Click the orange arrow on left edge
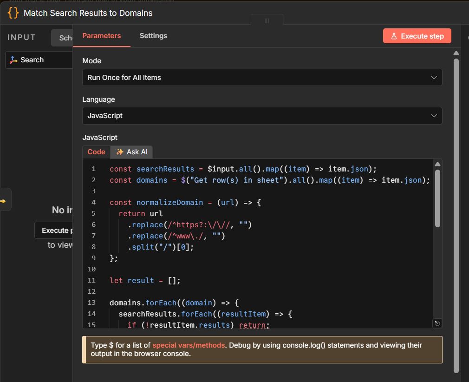Viewport: 469px width, 382px height. tap(3, 201)
